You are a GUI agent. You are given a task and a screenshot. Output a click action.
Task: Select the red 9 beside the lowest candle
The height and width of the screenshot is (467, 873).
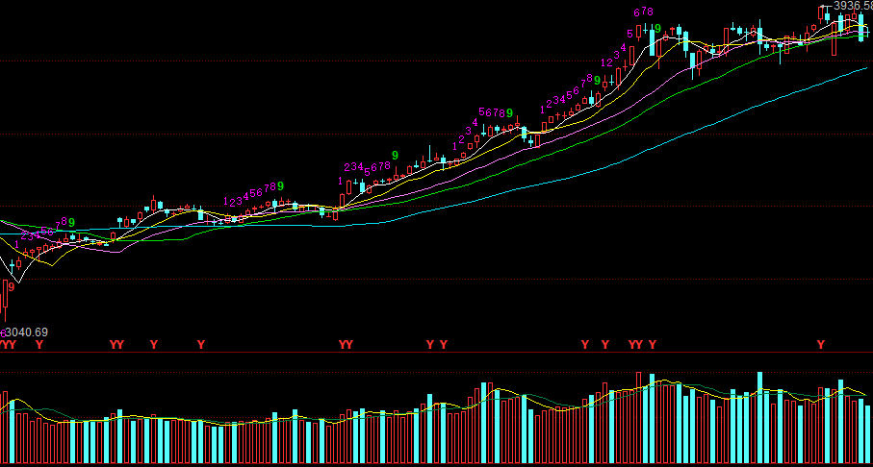(11, 286)
